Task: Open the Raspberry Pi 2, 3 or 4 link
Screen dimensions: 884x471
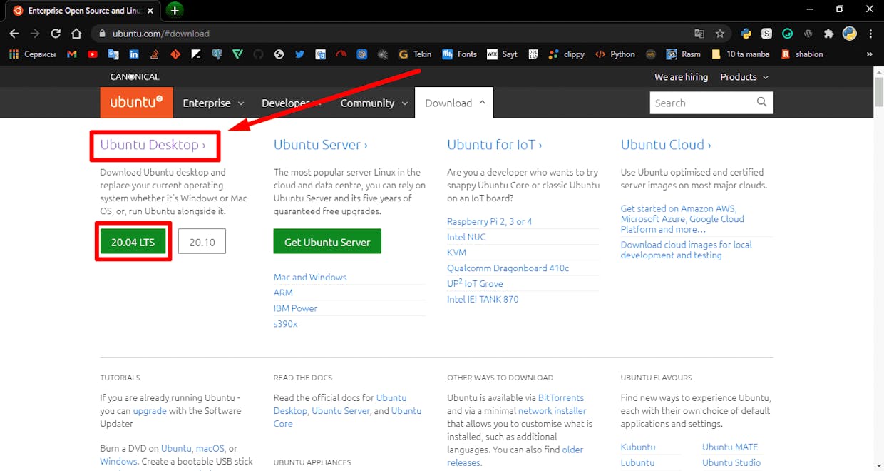Action: [x=490, y=221]
